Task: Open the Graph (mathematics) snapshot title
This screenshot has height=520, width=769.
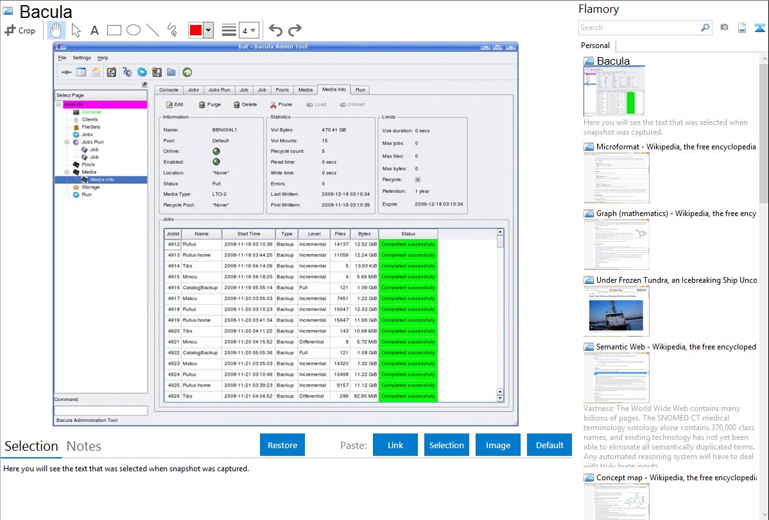Action: coord(676,214)
